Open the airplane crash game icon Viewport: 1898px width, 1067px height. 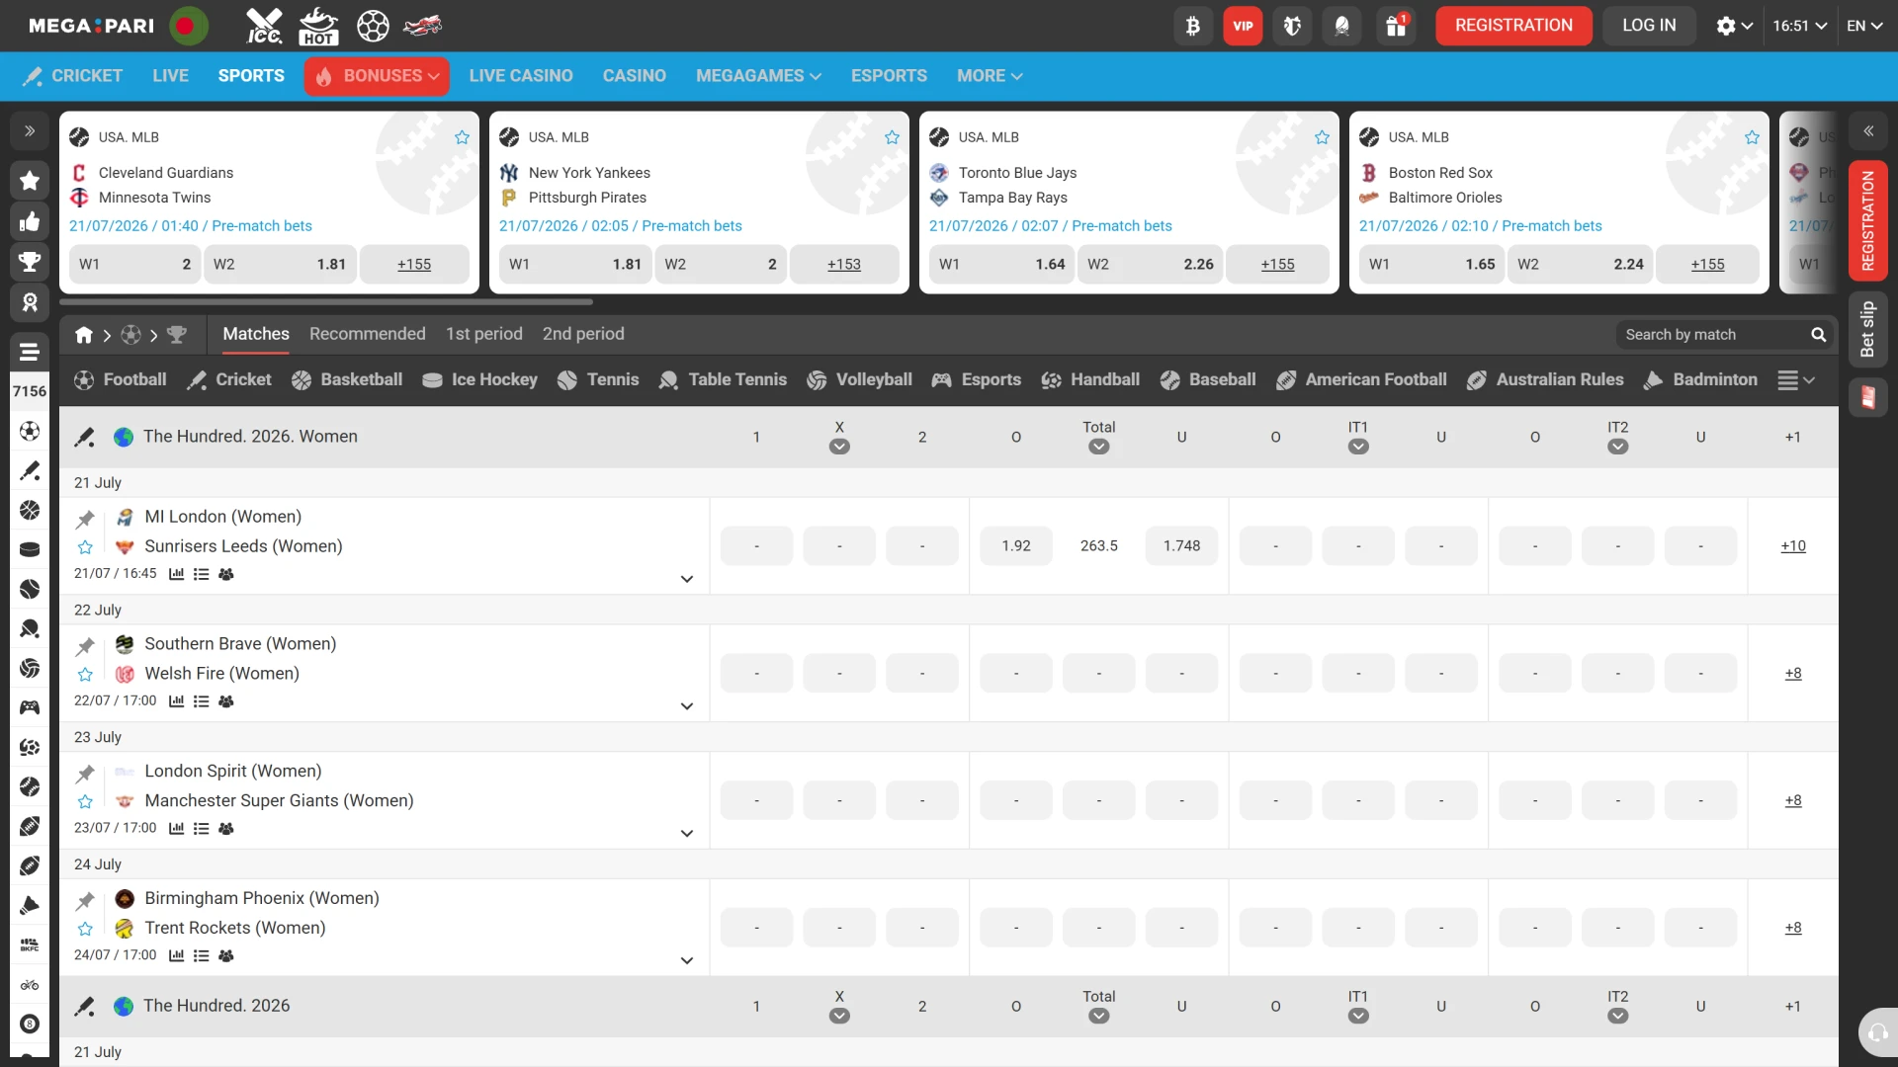[422, 26]
